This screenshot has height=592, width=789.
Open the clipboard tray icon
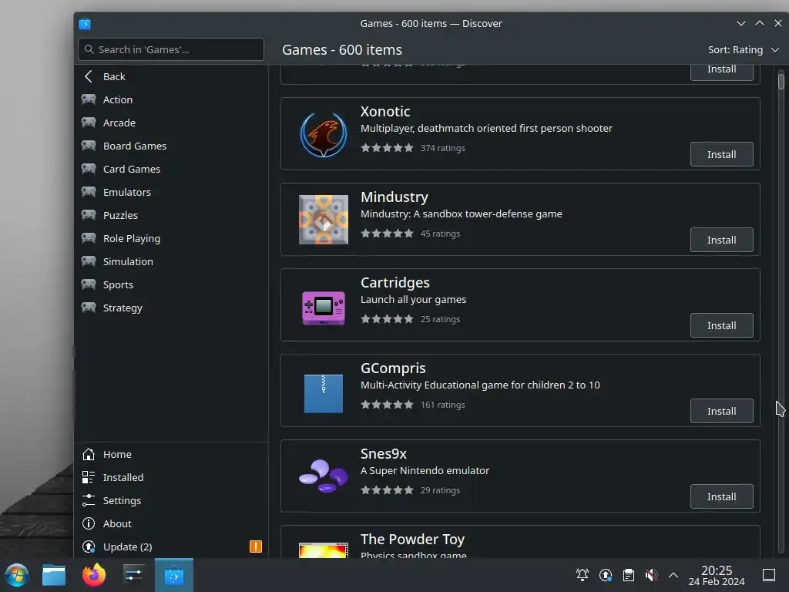click(x=629, y=575)
